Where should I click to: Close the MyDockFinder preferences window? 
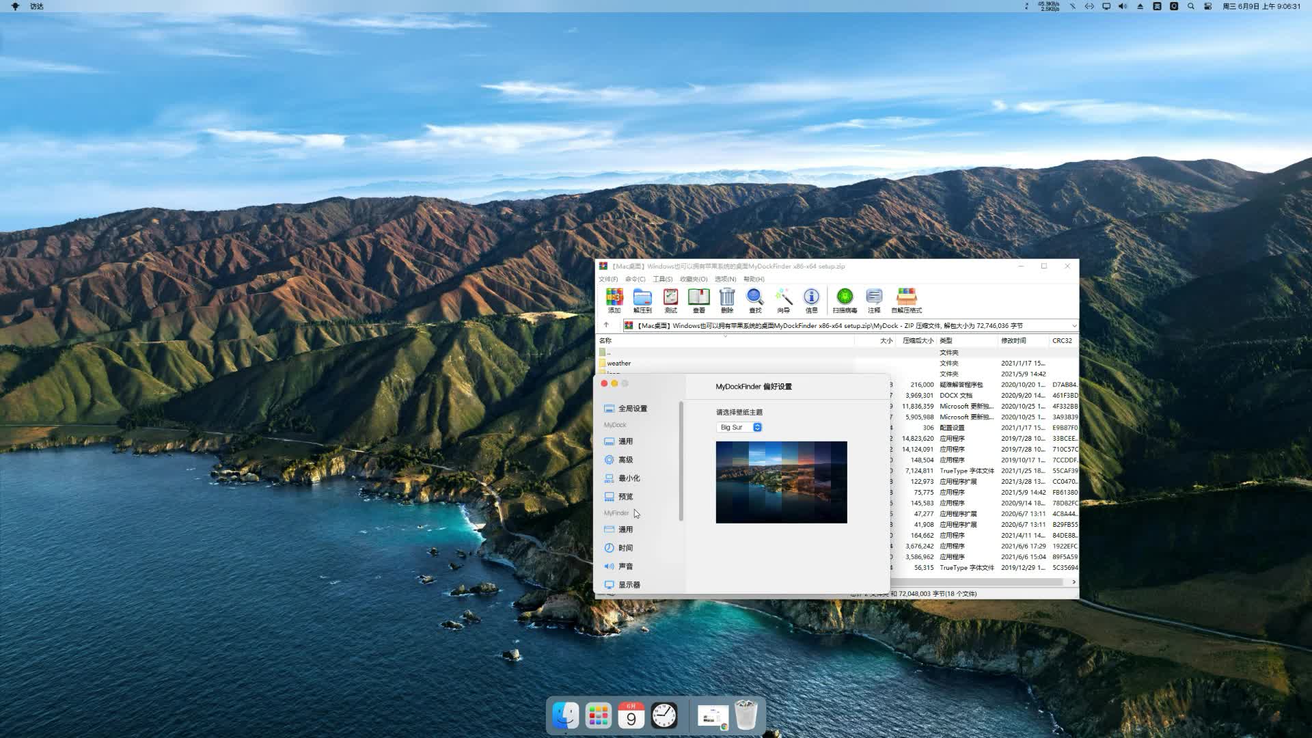(604, 384)
